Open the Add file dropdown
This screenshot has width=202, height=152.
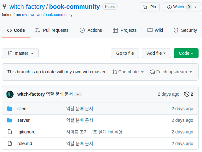pyautogui.click(x=156, y=53)
